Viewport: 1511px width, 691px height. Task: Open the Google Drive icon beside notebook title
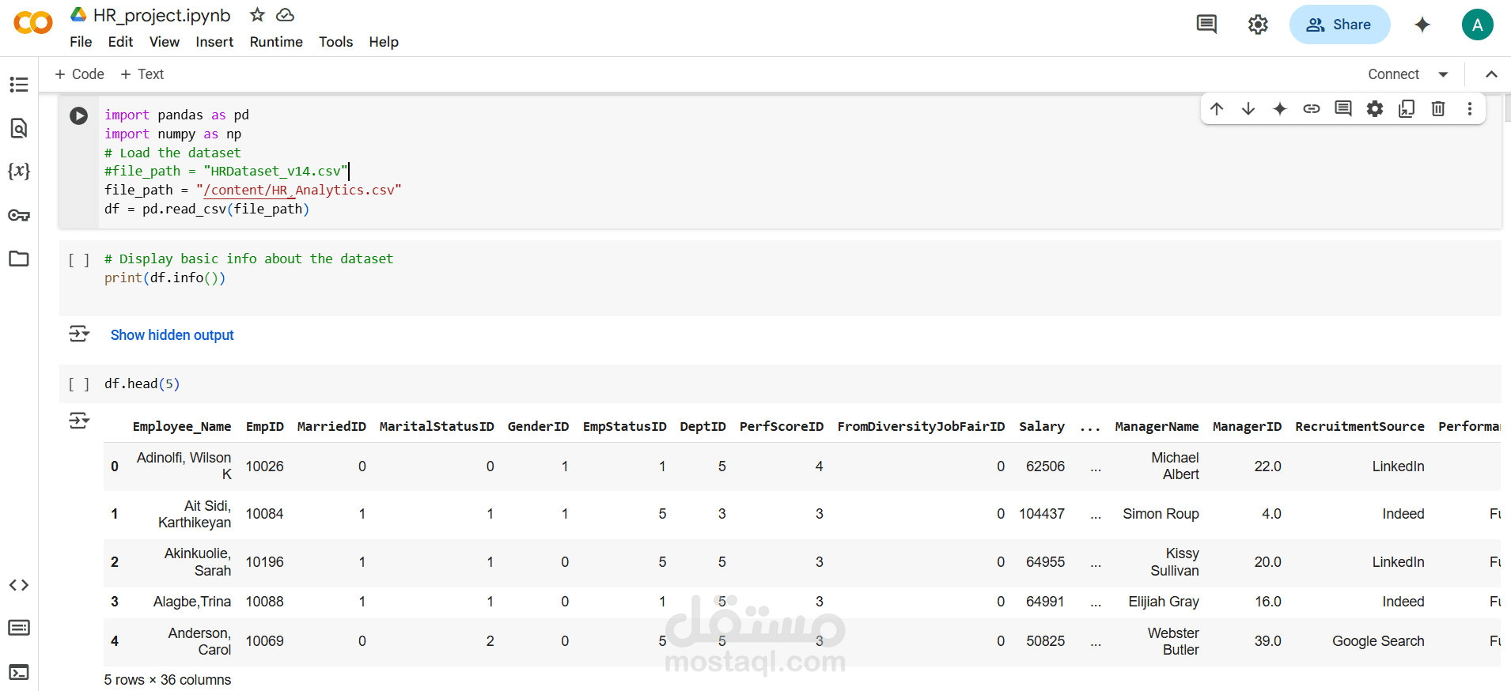tap(78, 14)
